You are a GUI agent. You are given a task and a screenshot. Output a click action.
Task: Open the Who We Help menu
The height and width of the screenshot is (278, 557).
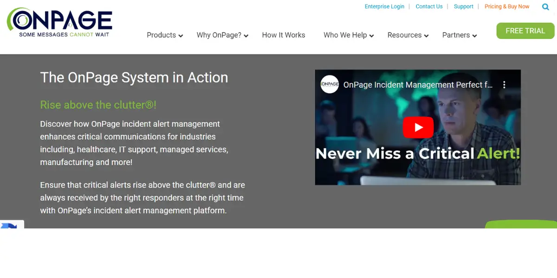pyautogui.click(x=345, y=35)
